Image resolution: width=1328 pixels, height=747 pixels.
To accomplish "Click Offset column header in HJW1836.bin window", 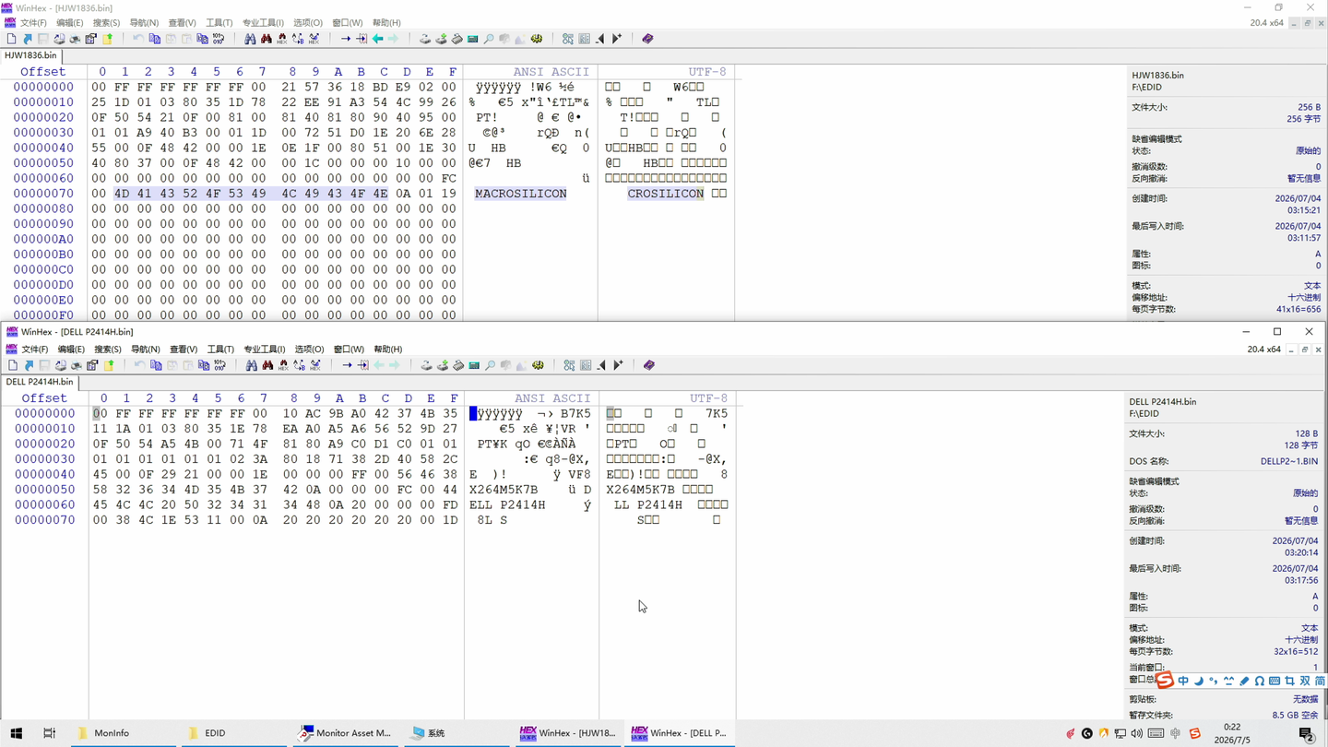I will click(x=42, y=72).
